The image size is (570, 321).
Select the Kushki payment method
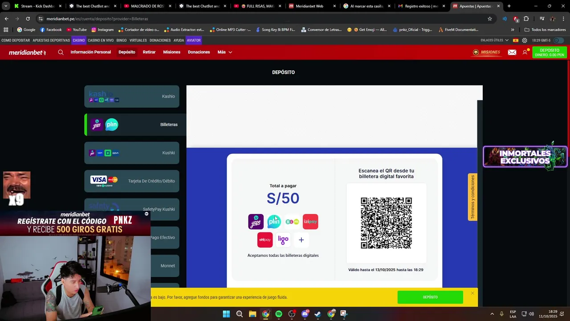[132, 153]
